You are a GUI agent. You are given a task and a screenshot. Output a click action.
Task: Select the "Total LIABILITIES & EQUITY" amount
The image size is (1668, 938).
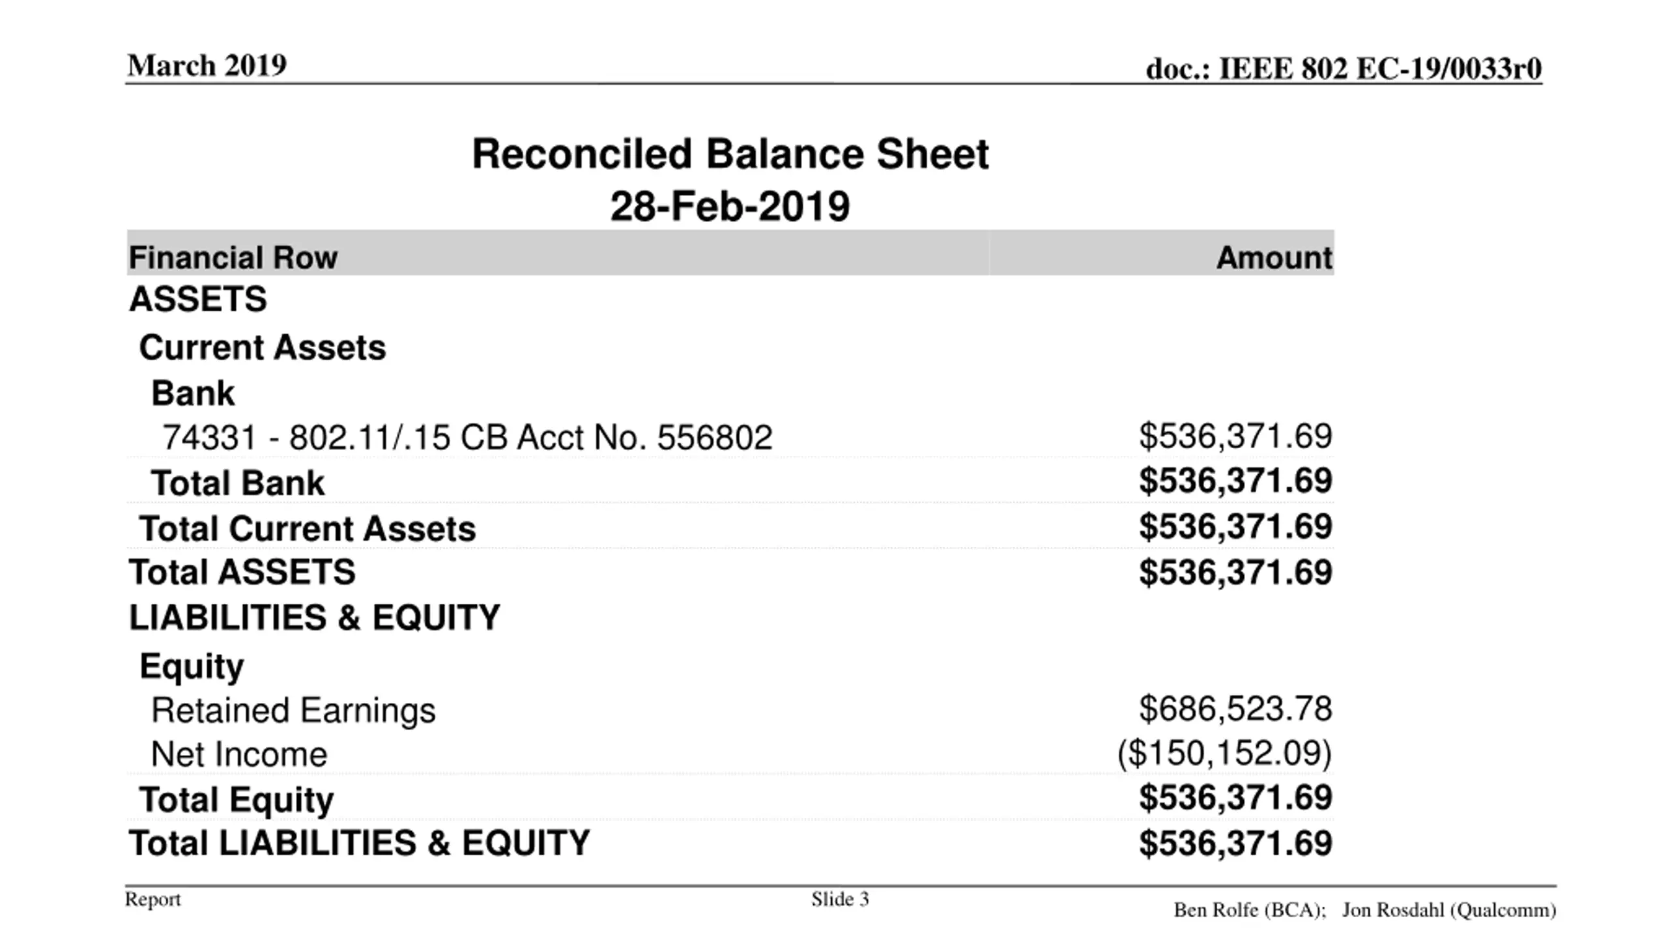coord(1235,844)
